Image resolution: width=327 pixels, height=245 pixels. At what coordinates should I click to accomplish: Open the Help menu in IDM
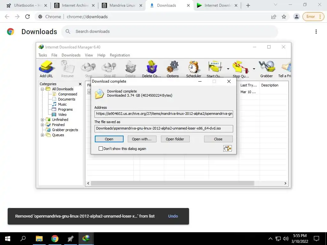[x=101, y=55]
